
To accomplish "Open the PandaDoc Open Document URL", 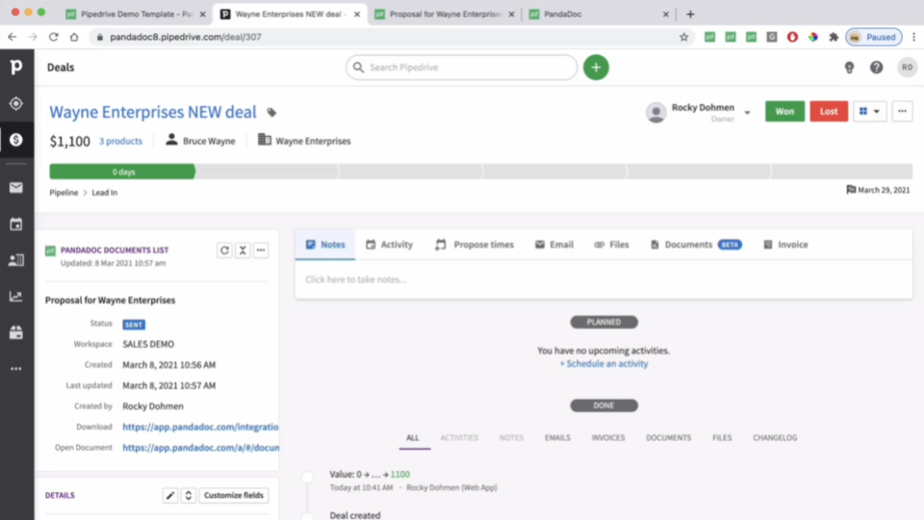I will tap(200, 448).
